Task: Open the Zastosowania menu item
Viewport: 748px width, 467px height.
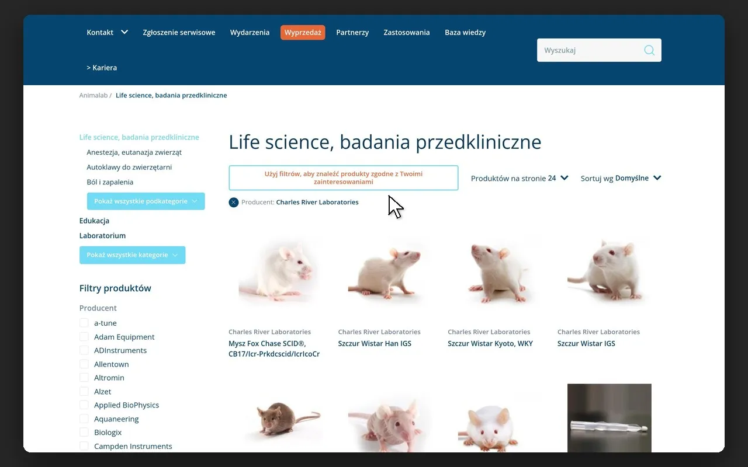Action: (x=407, y=33)
